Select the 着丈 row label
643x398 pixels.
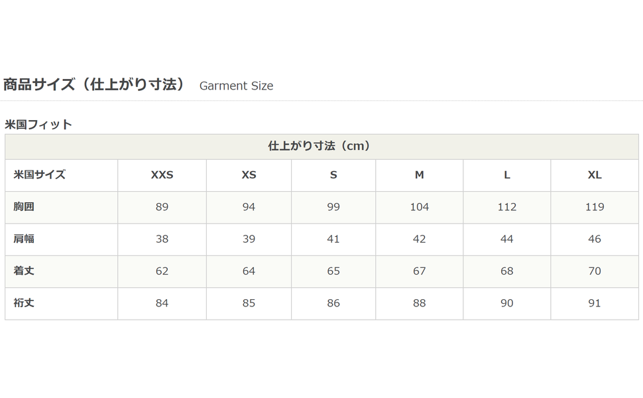tap(24, 271)
